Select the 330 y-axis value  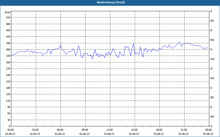coord(8,56)
